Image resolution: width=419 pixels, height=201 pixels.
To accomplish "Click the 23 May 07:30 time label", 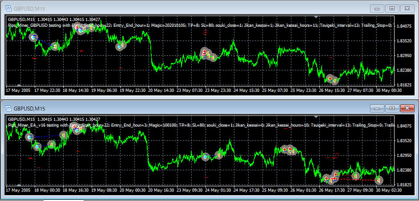I will pyautogui.click(x=190, y=90).
